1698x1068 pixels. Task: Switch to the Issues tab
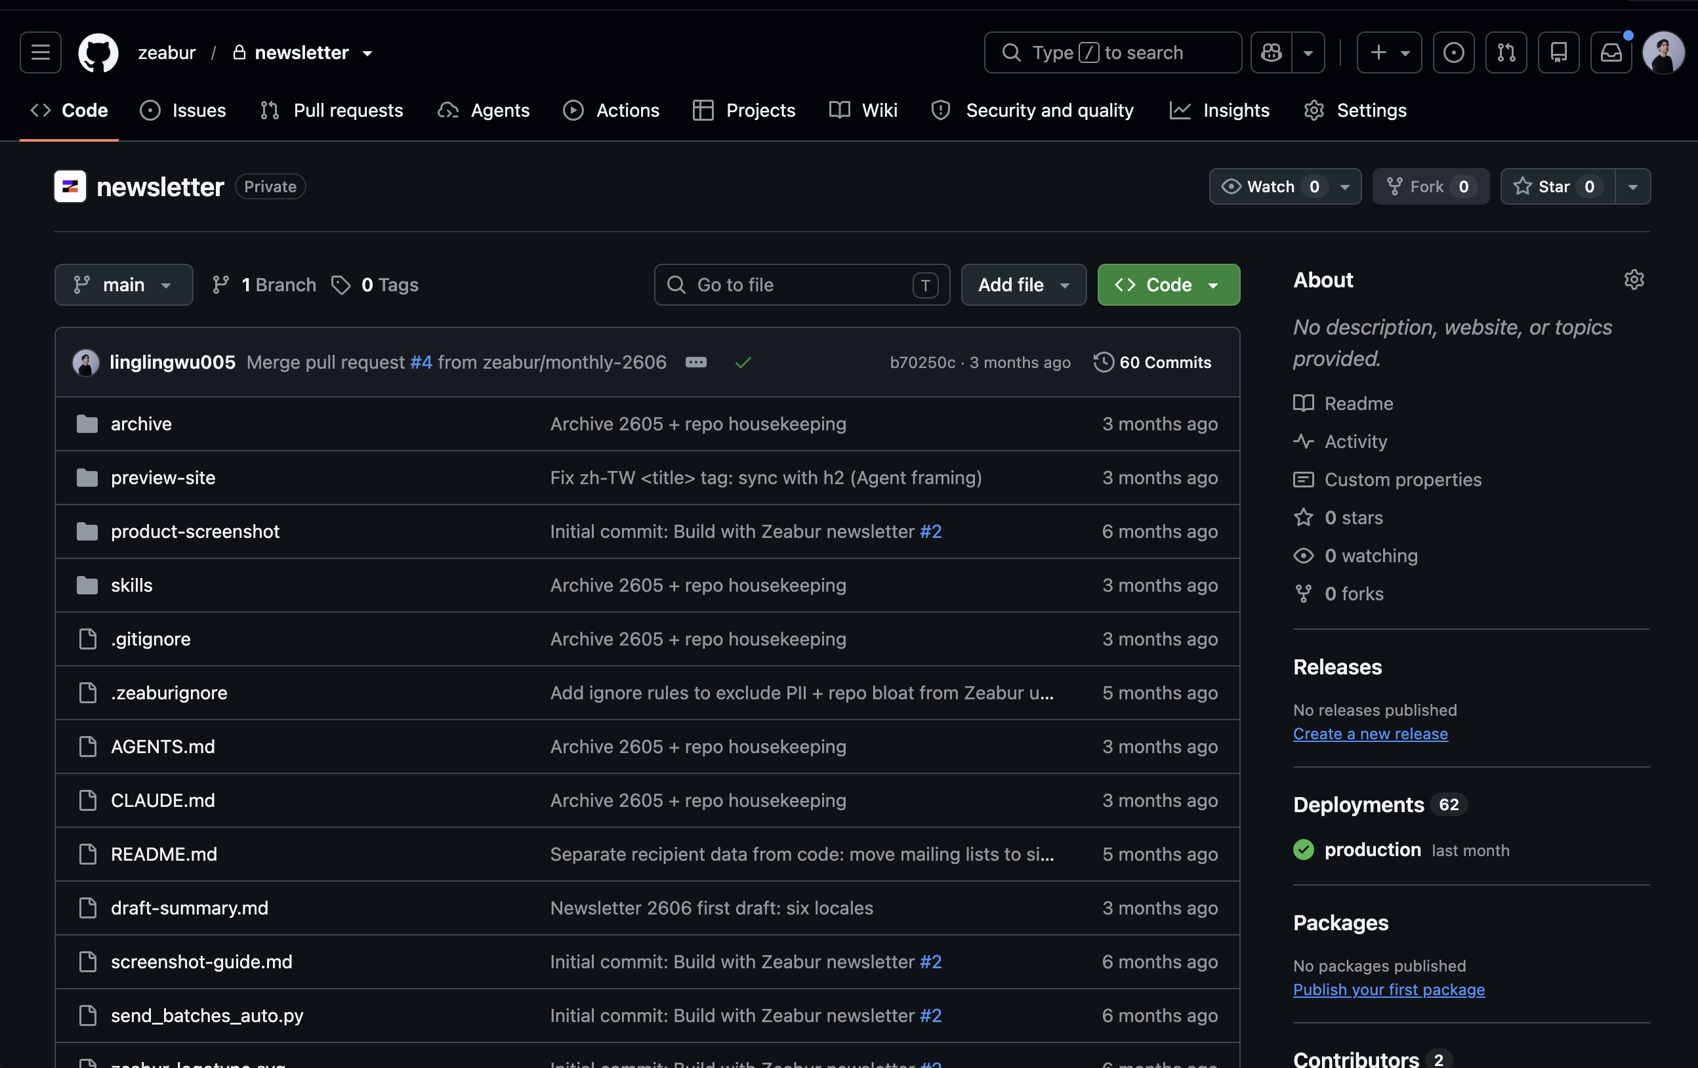tap(183, 110)
